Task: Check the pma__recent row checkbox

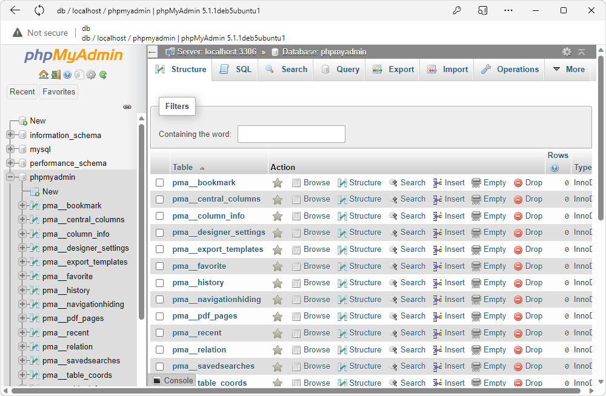Action: [161, 332]
